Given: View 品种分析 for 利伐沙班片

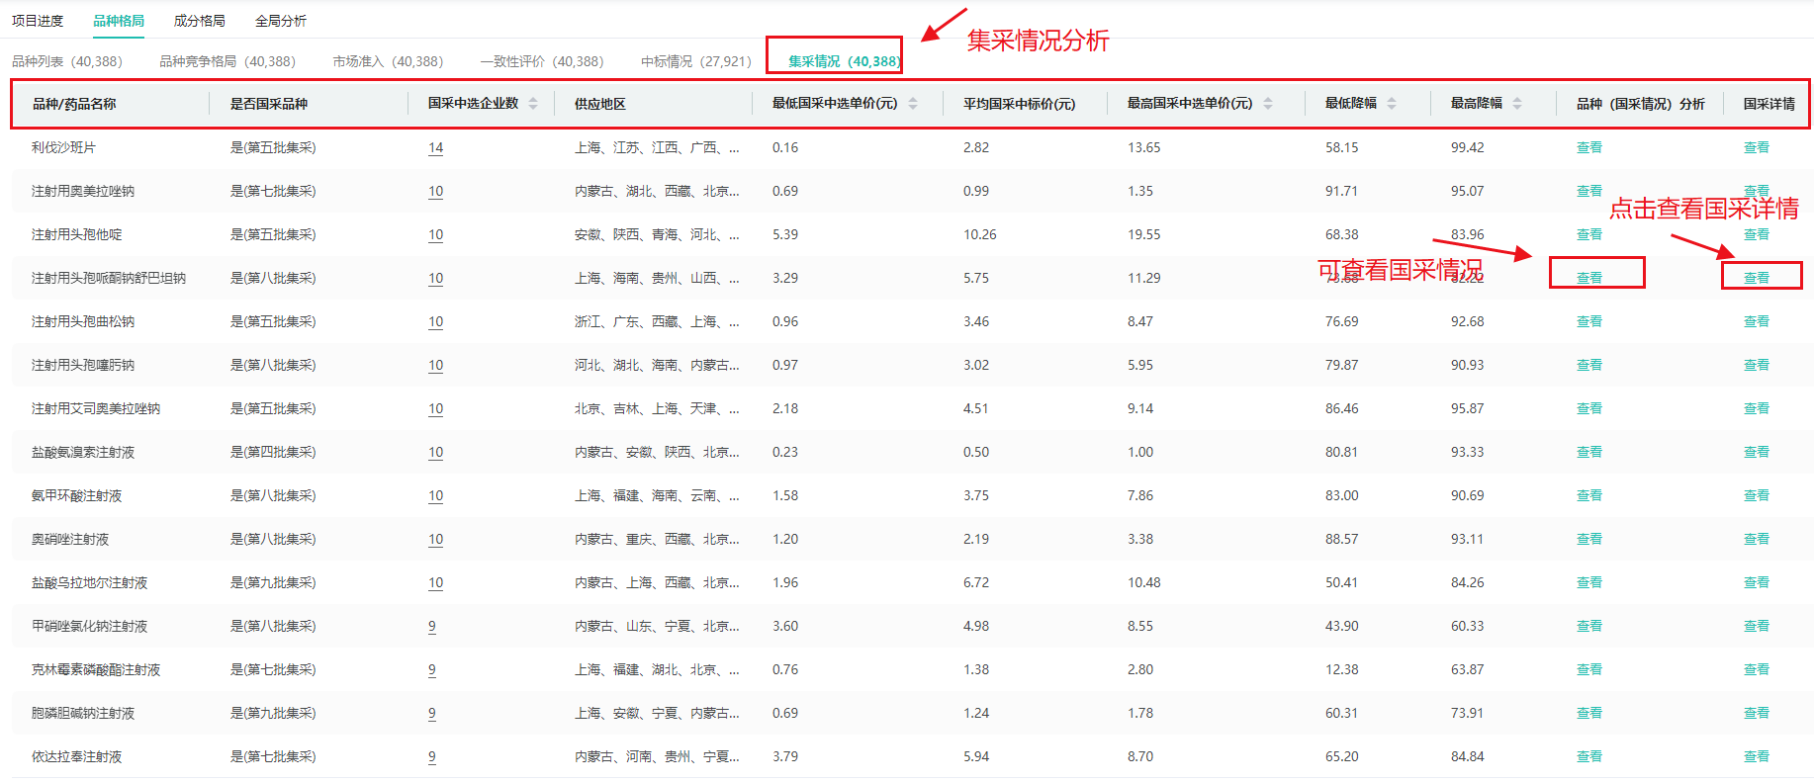Looking at the screenshot, I should [x=1588, y=147].
